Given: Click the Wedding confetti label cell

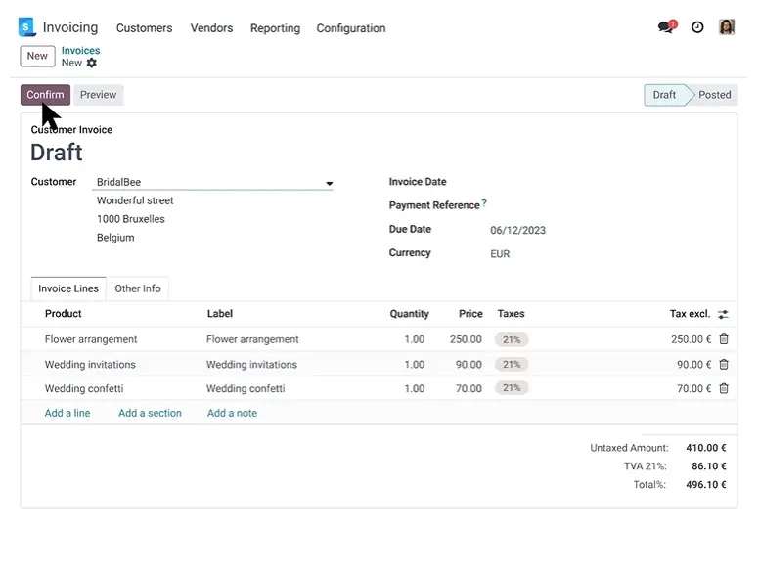Looking at the screenshot, I should tap(246, 388).
